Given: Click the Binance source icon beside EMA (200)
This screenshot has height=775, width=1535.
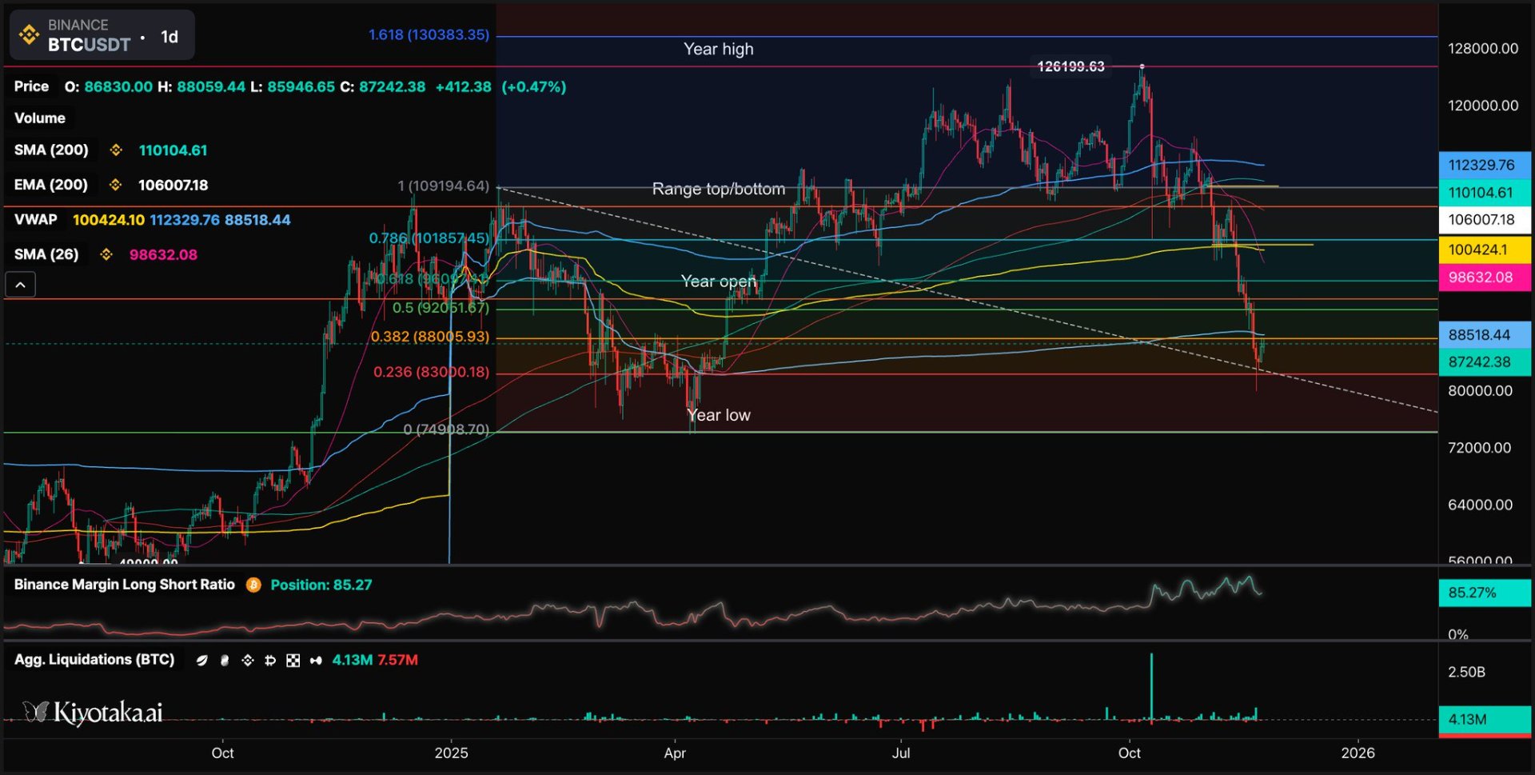Looking at the screenshot, I should tap(116, 186).
